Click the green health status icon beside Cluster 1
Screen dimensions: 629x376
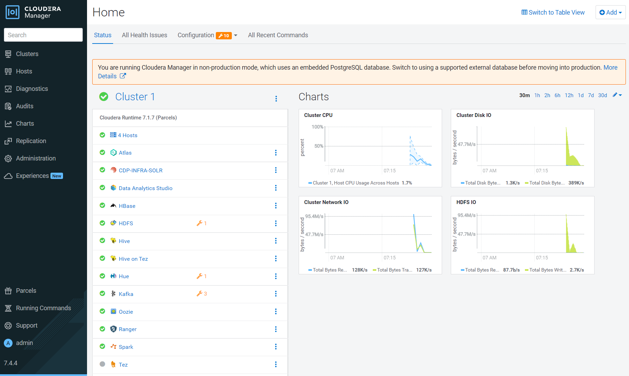104,96
